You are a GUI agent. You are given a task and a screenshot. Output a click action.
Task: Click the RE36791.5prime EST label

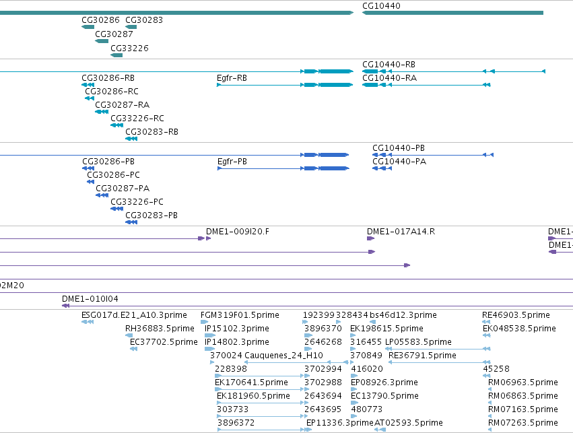click(422, 356)
